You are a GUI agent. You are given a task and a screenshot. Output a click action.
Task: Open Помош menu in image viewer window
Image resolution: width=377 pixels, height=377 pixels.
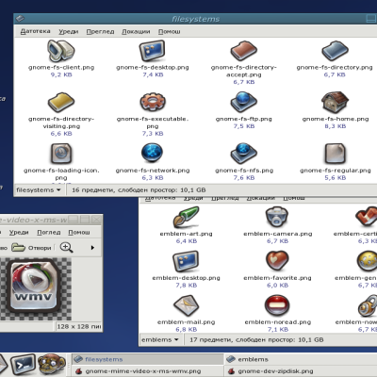[x=79, y=232]
